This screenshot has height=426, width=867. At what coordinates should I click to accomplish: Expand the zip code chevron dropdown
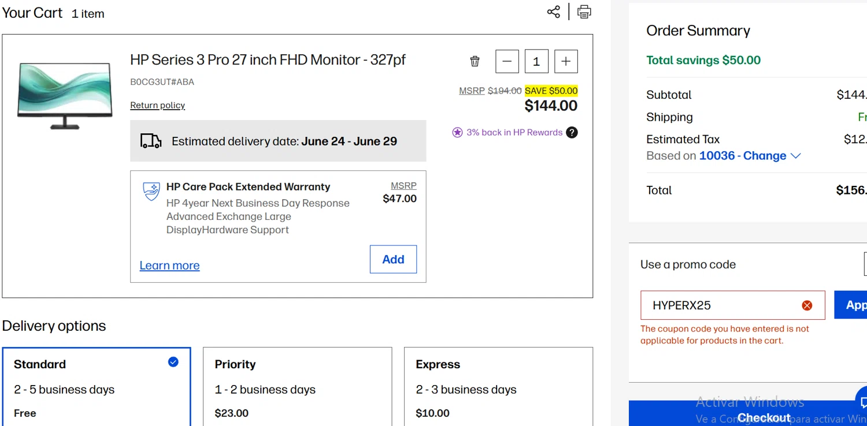795,156
